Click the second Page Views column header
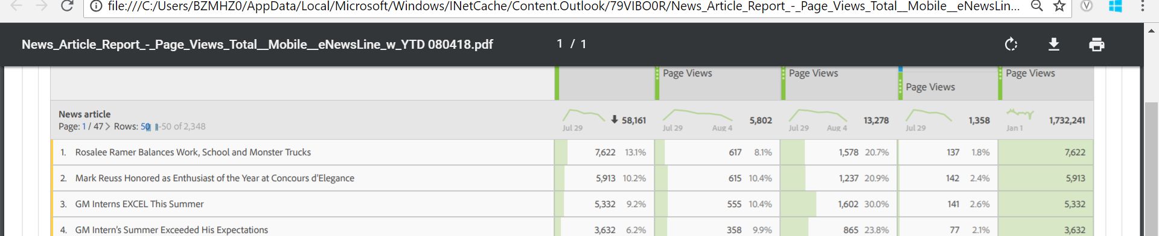Screen dimensions: 1159x236 [x=813, y=73]
